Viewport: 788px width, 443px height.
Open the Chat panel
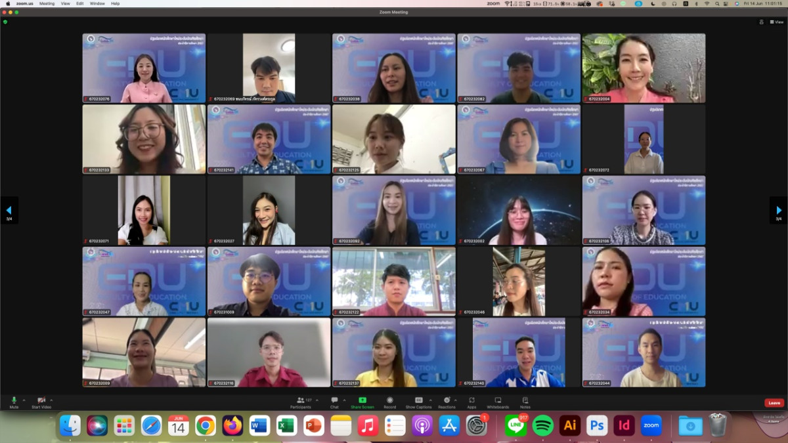click(x=334, y=401)
